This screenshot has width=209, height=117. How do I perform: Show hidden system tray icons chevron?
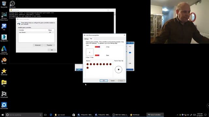click(177, 115)
